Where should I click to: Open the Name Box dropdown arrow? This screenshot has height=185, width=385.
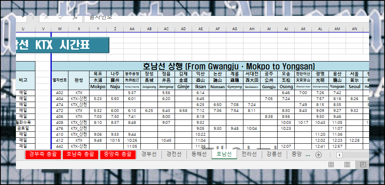23,17
